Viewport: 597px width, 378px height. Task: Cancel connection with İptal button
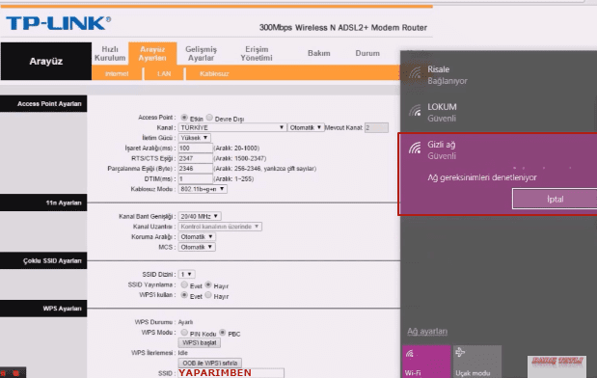pos(555,199)
